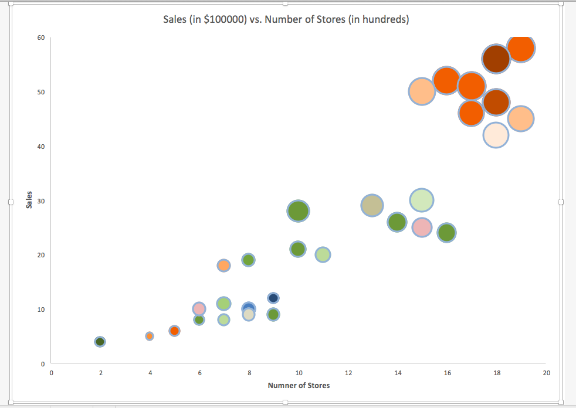Select the lightest cream bubble around value 42
This screenshot has height=408, width=576.
496,135
